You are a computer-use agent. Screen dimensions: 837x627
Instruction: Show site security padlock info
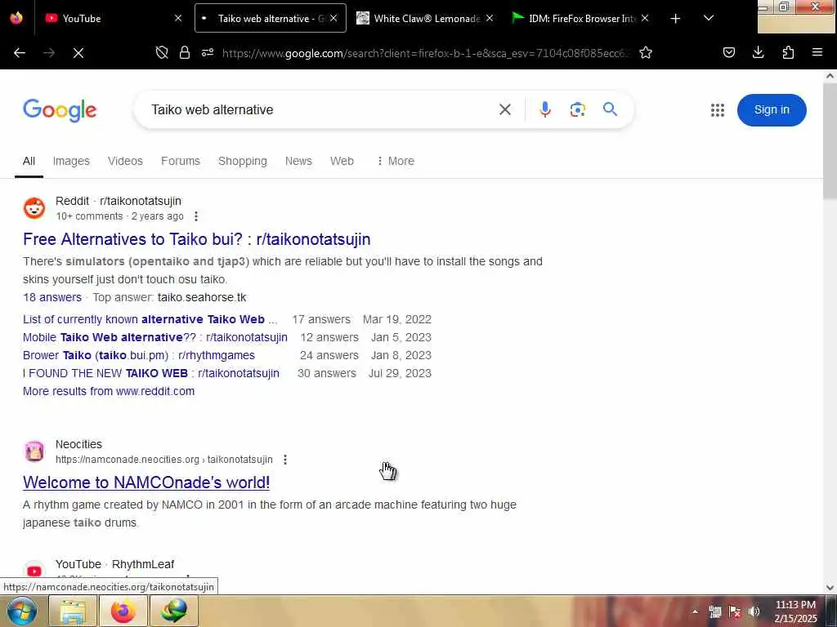[185, 52]
